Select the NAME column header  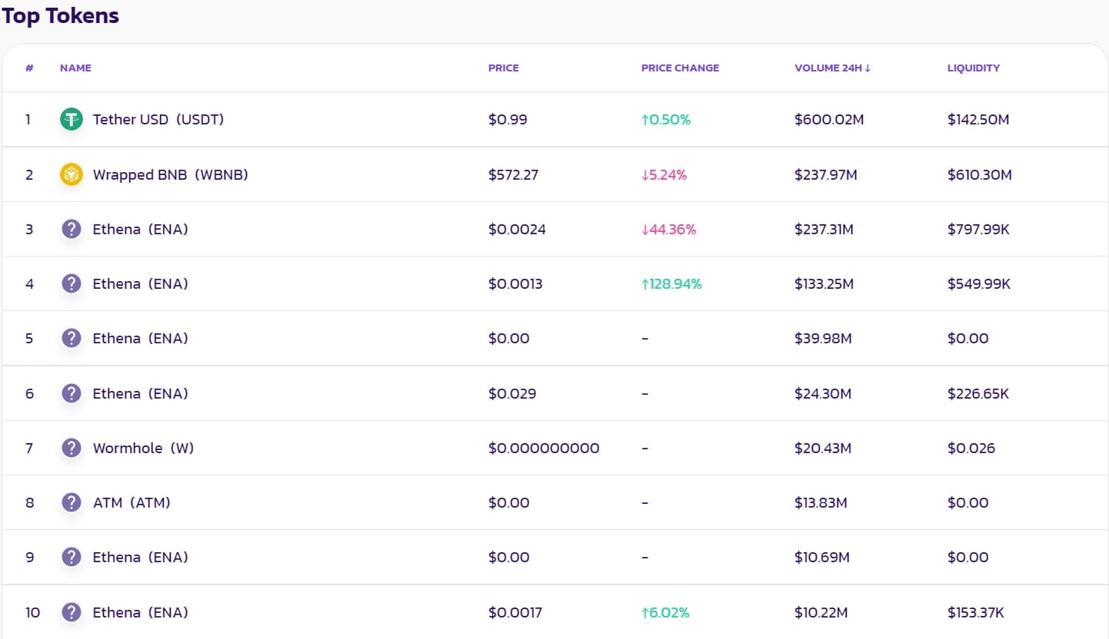click(75, 68)
